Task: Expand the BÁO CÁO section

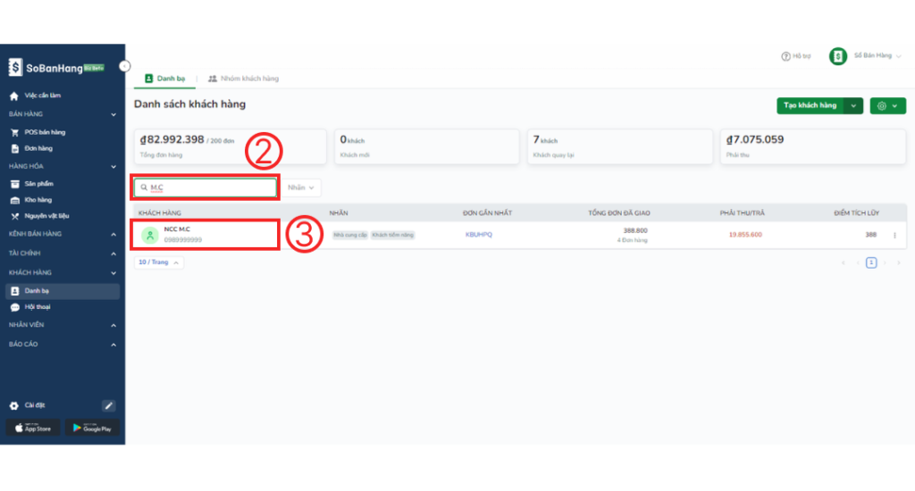Action: (x=113, y=345)
